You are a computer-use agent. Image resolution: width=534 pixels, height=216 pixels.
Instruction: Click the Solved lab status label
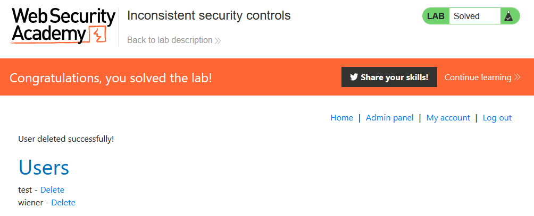point(466,16)
